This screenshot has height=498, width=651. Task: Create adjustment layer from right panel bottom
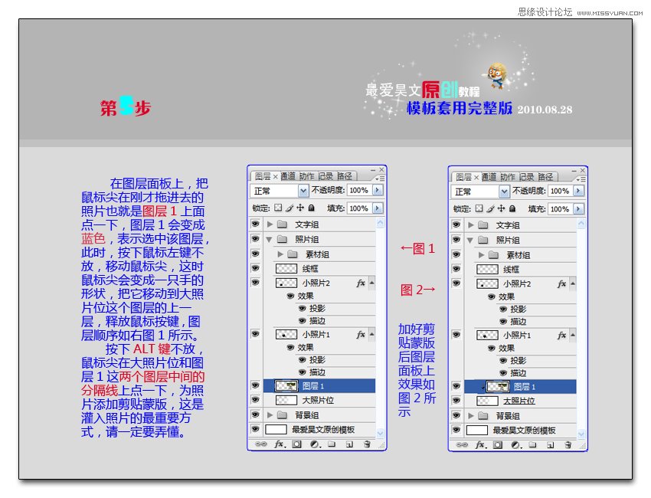coord(515,445)
